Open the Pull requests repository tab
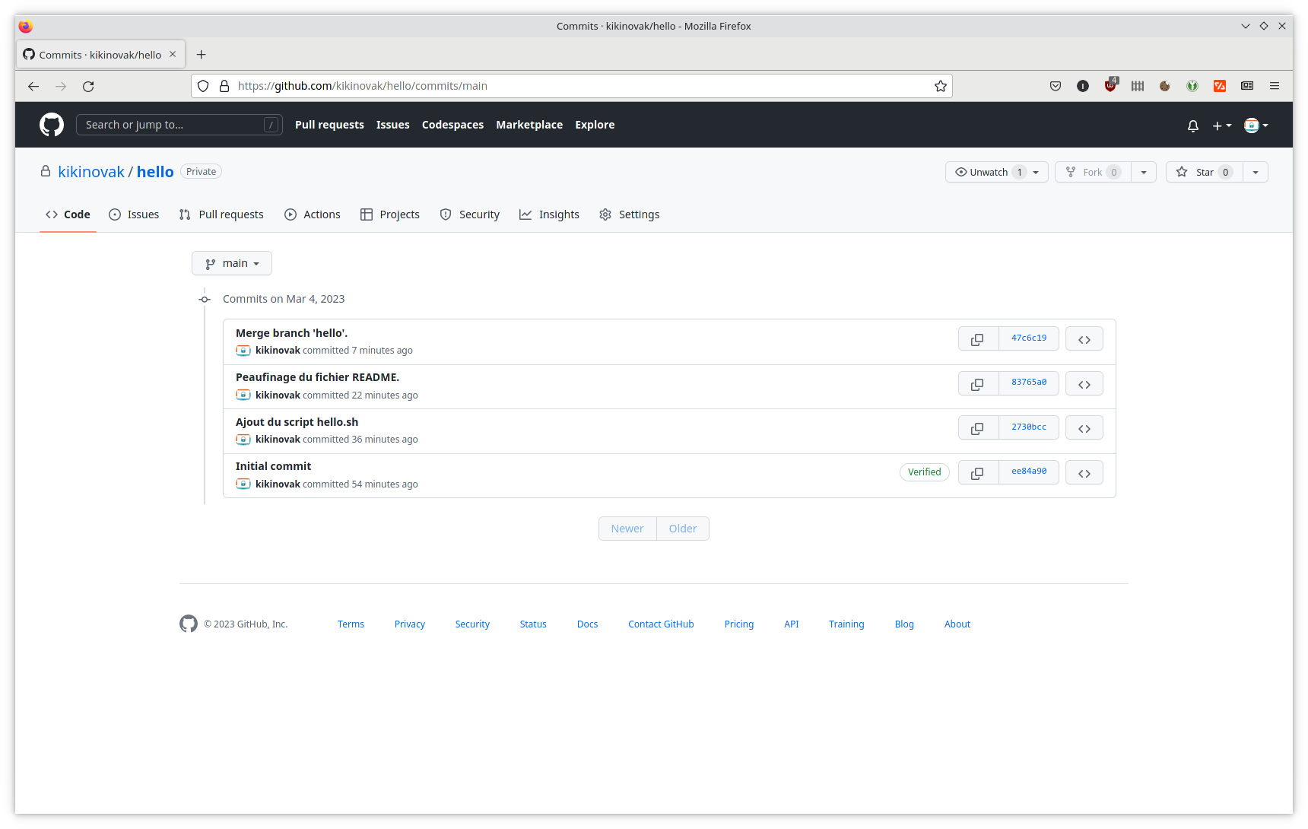Viewport: 1308px width, 829px height. (x=221, y=214)
